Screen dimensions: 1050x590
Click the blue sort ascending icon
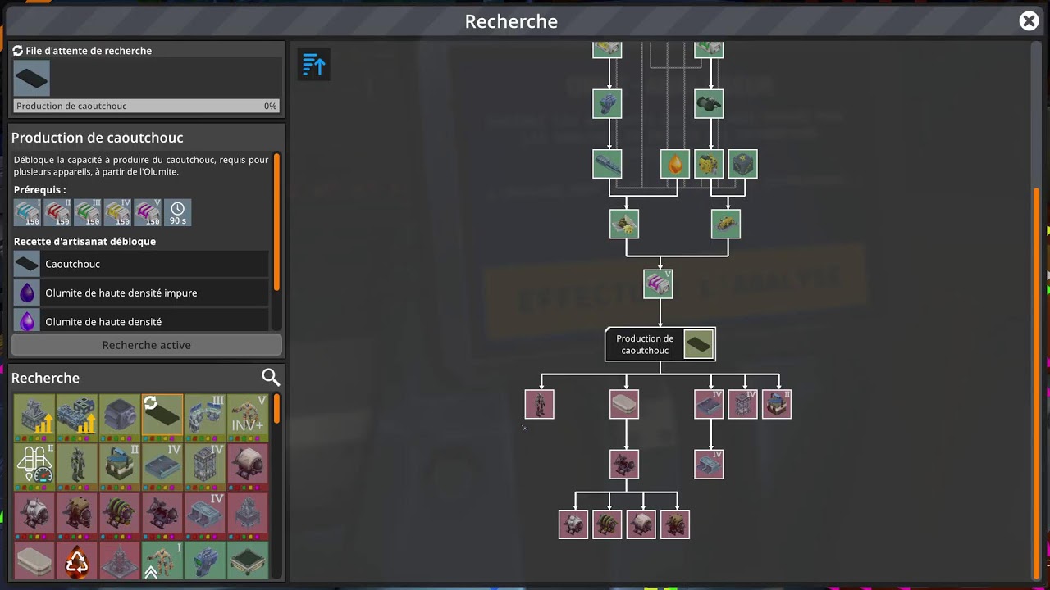tap(314, 65)
